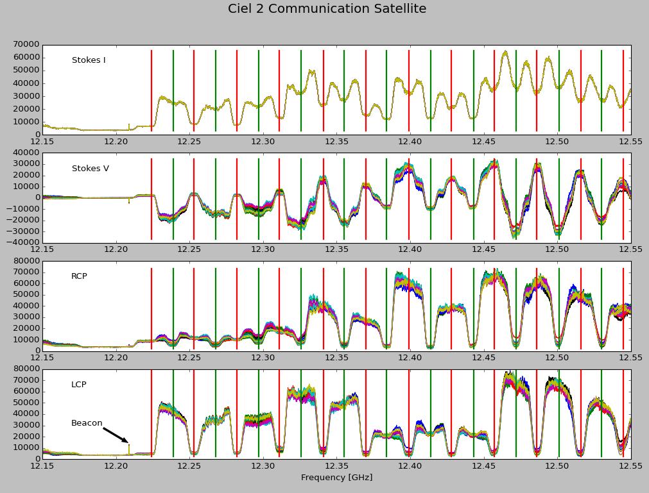Click the 'Beacon' annotation text
The height and width of the screenshot is (493, 649).
(87, 423)
